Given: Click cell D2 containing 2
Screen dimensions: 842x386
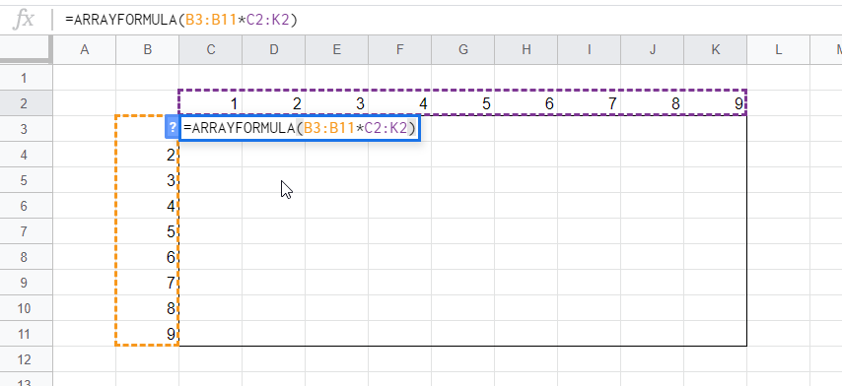Looking at the screenshot, I should 274,103.
